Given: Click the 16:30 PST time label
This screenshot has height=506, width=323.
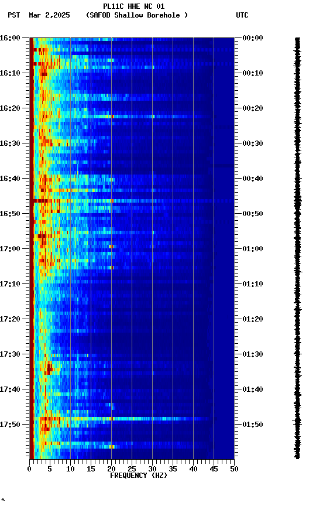Looking at the screenshot, I should pyautogui.click(x=10, y=143).
